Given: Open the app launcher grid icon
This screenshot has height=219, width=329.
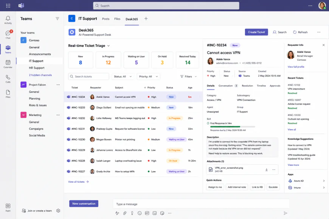Looking at the screenshot, I should click(8, 6).
